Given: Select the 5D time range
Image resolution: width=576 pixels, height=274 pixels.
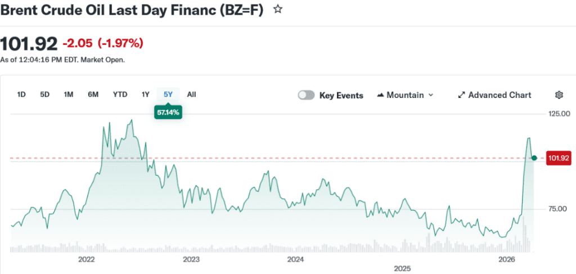Looking at the screenshot, I should pyautogui.click(x=45, y=95).
